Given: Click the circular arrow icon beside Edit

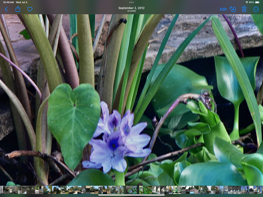Looking at the screenshot, I should click(233, 9).
